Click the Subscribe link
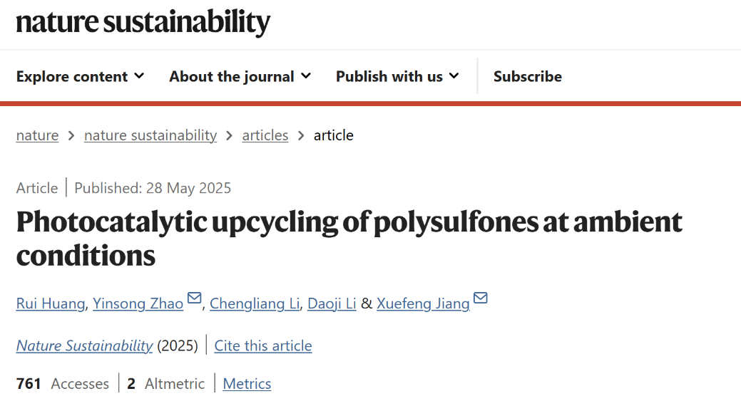Image resolution: width=741 pixels, height=416 pixels. click(x=527, y=76)
